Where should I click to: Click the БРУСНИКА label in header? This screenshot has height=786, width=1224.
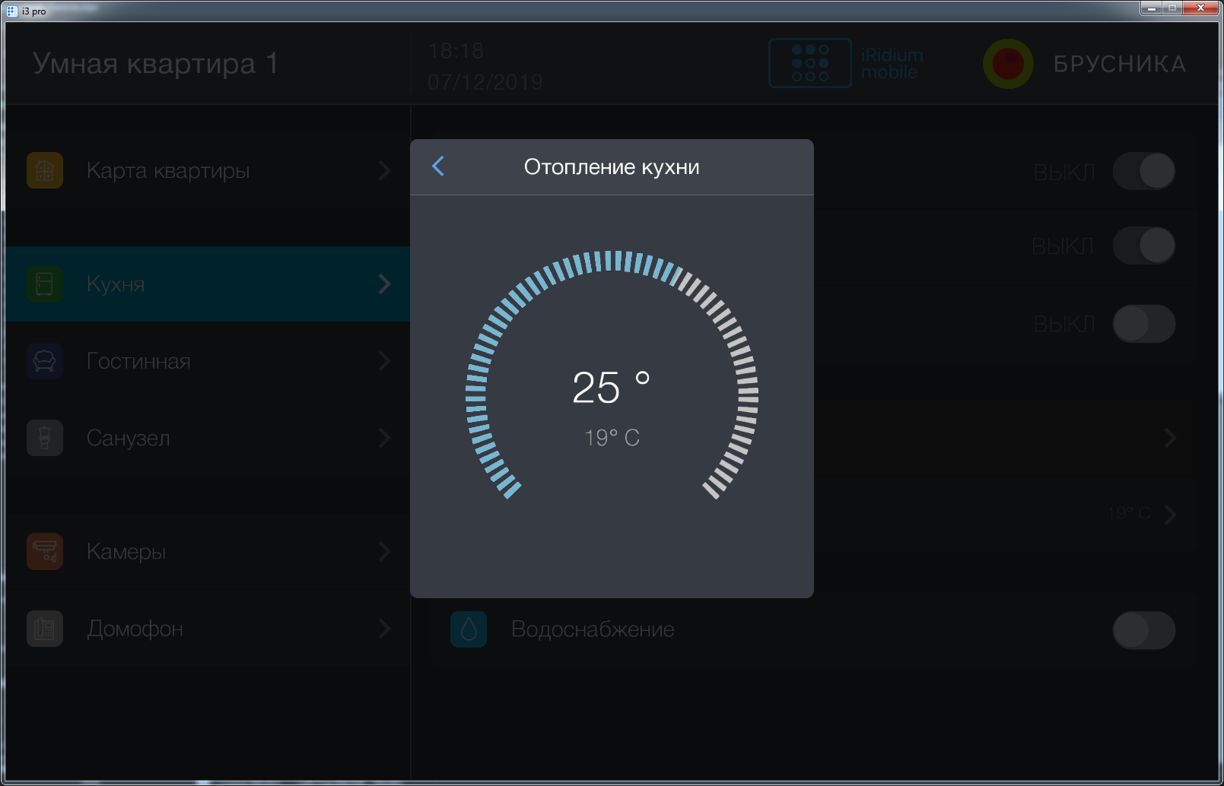click(x=1119, y=64)
